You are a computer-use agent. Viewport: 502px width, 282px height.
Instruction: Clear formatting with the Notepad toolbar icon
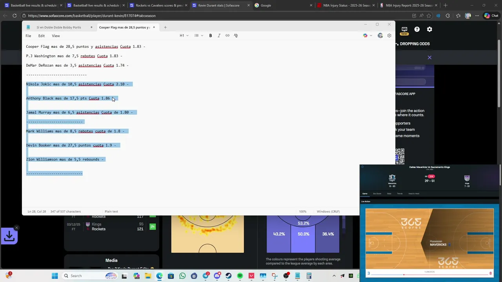[236, 36]
